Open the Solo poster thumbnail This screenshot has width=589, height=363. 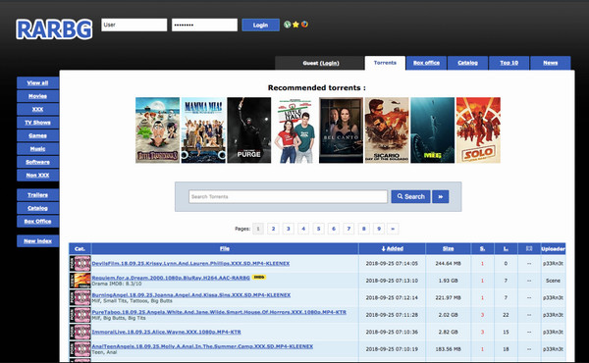[x=478, y=130]
